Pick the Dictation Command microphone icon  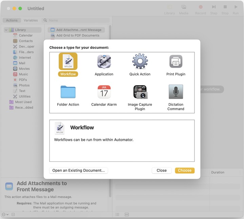click(176, 92)
